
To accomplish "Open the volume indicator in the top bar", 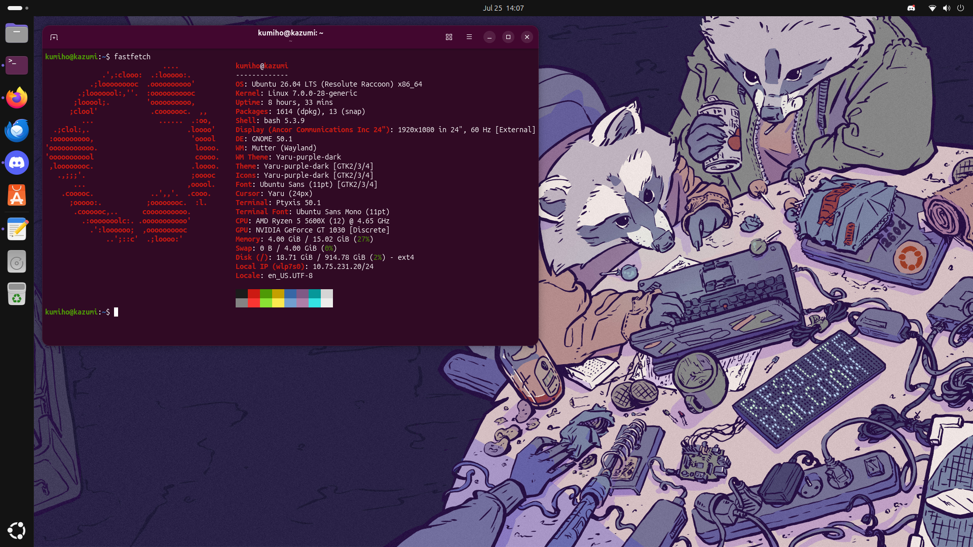I will (x=946, y=8).
